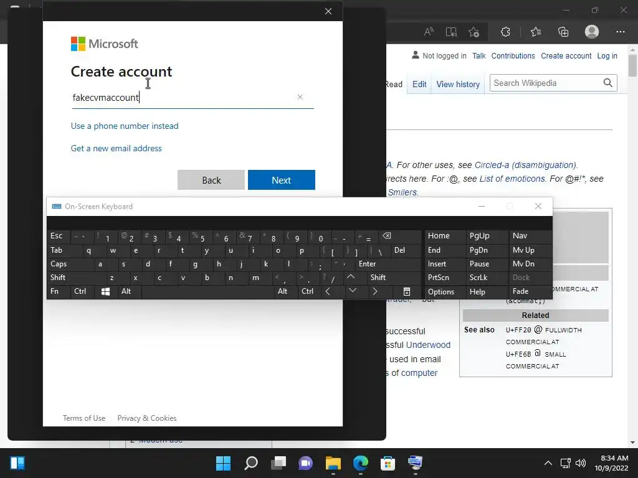Open taskbar Search
Viewport: 638px width, 478px height.
click(x=251, y=463)
